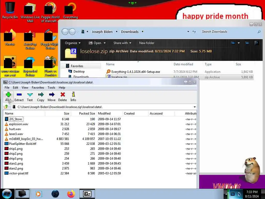Viewport: 265px width, 199px height.
Task: Click the Open button in Explorer toolbar
Action: (95, 43)
